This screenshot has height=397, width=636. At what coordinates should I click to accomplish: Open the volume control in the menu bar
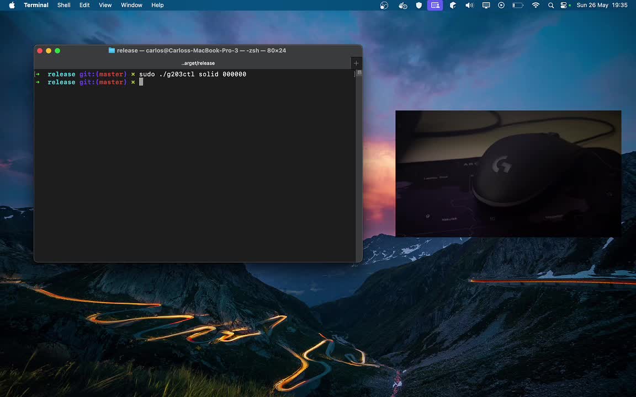(469, 6)
